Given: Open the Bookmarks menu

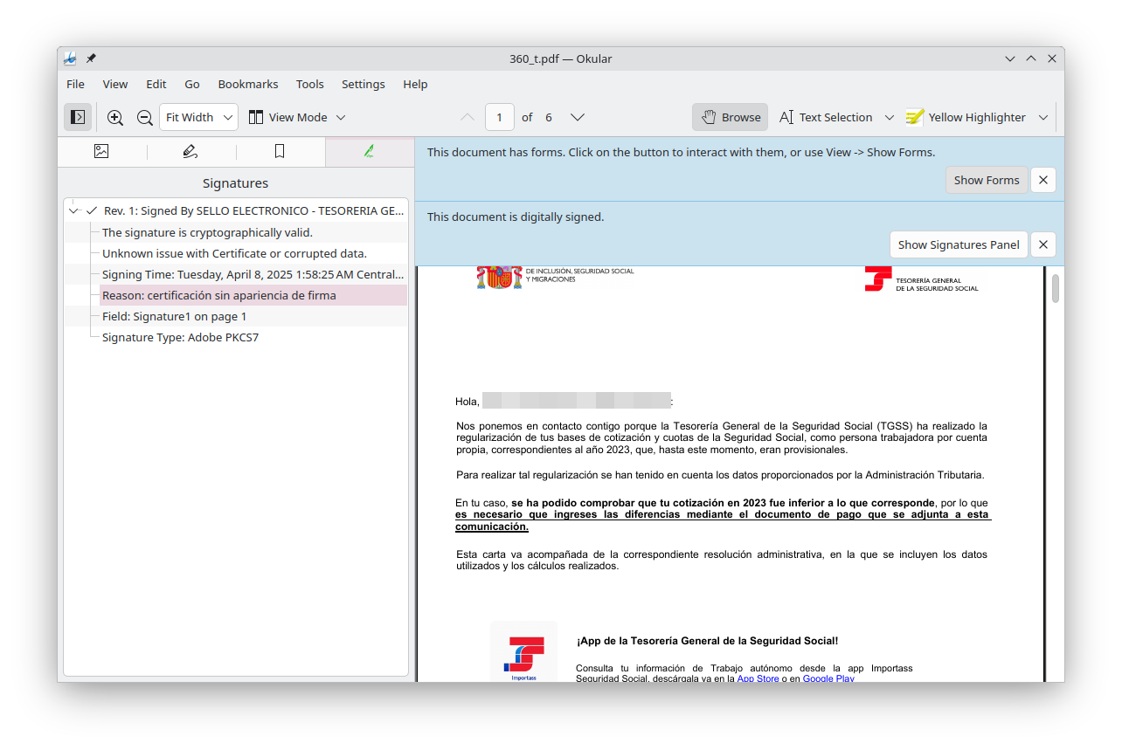Looking at the screenshot, I should tap(248, 84).
